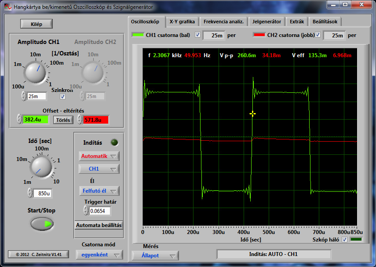Viewport: 376px width, 267px height.
Task: Click the Indítás: AUTO - CH1 status bar
Action: click(274, 254)
